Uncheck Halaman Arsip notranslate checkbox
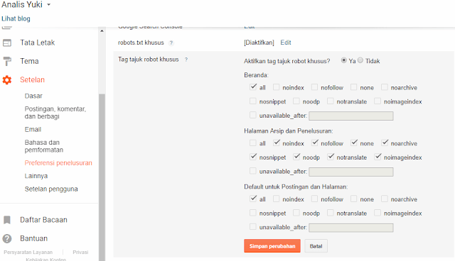This screenshot has width=455, height=261. point(330,157)
